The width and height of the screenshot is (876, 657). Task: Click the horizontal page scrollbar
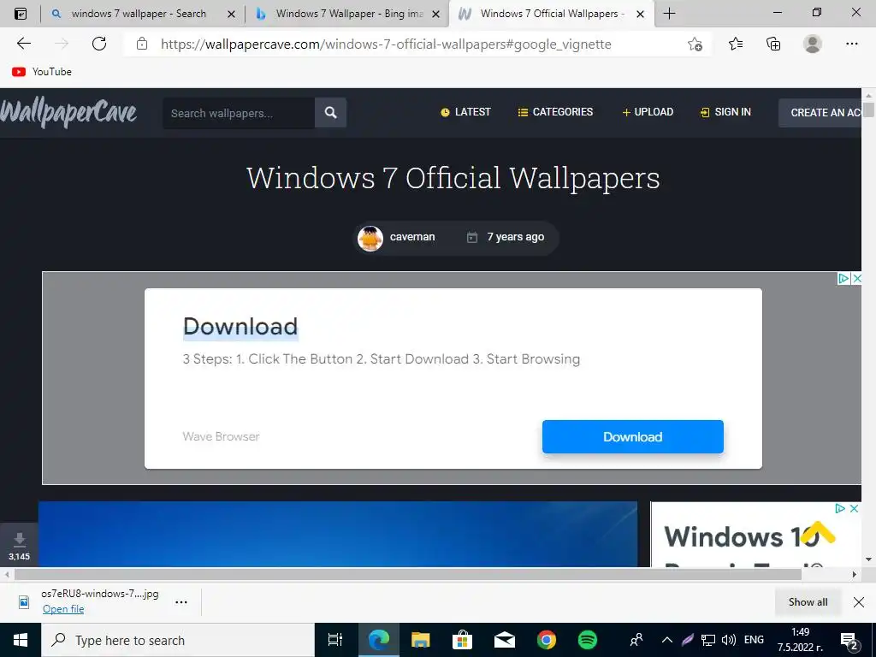pos(408,574)
